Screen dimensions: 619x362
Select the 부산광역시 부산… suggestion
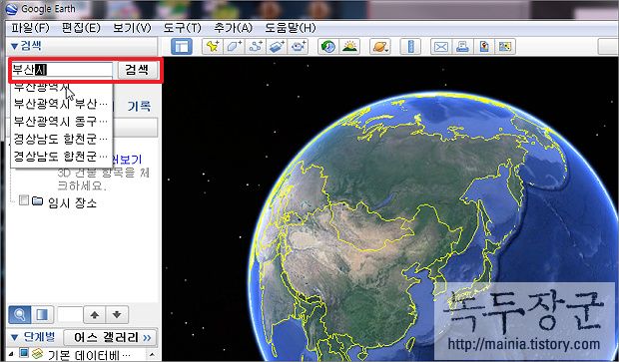click(x=62, y=104)
